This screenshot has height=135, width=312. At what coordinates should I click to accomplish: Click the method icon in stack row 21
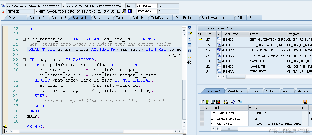(x=219, y=72)
